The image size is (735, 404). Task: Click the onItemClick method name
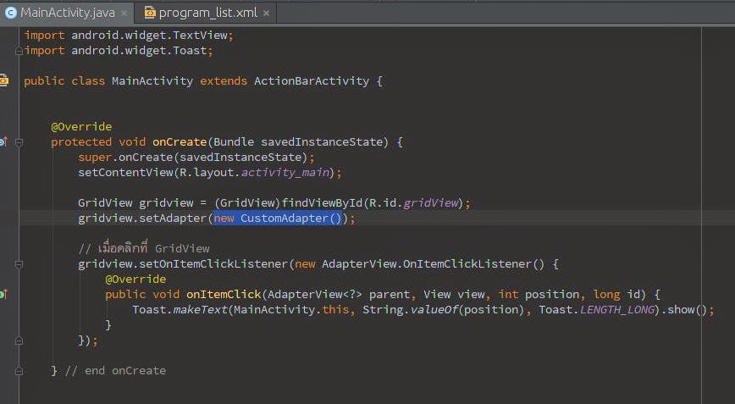[x=224, y=295]
